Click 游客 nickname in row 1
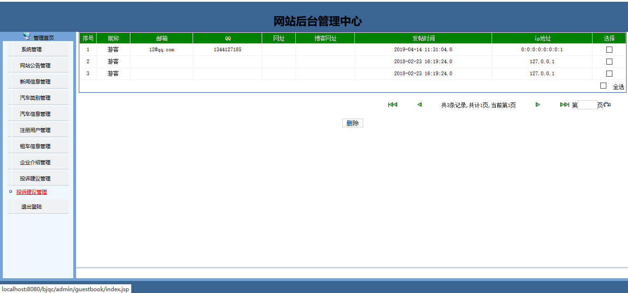Image resolution: width=628 pixels, height=293 pixels. point(113,49)
